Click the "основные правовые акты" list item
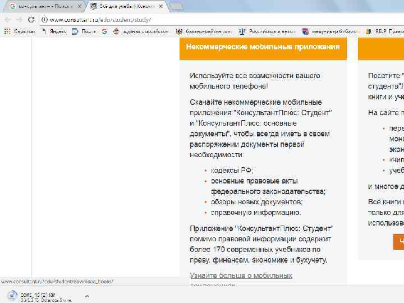This screenshot has height=303, width=404. click(x=254, y=181)
